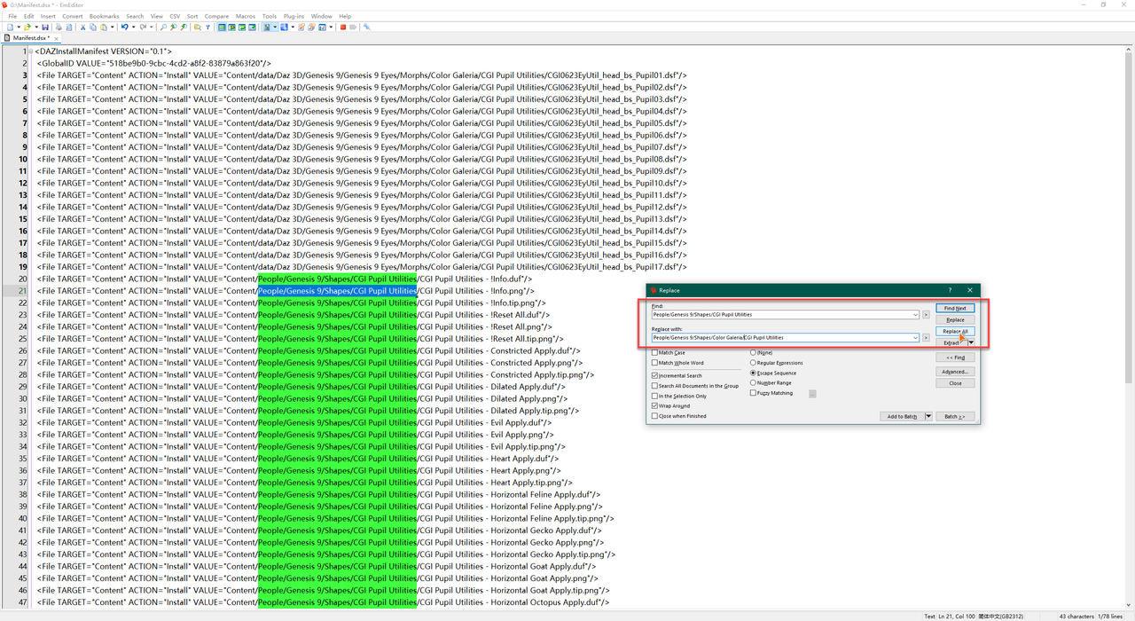1135x621 pixels.
Task: Click the Paste clipboard icon
Action: [103, 28]
